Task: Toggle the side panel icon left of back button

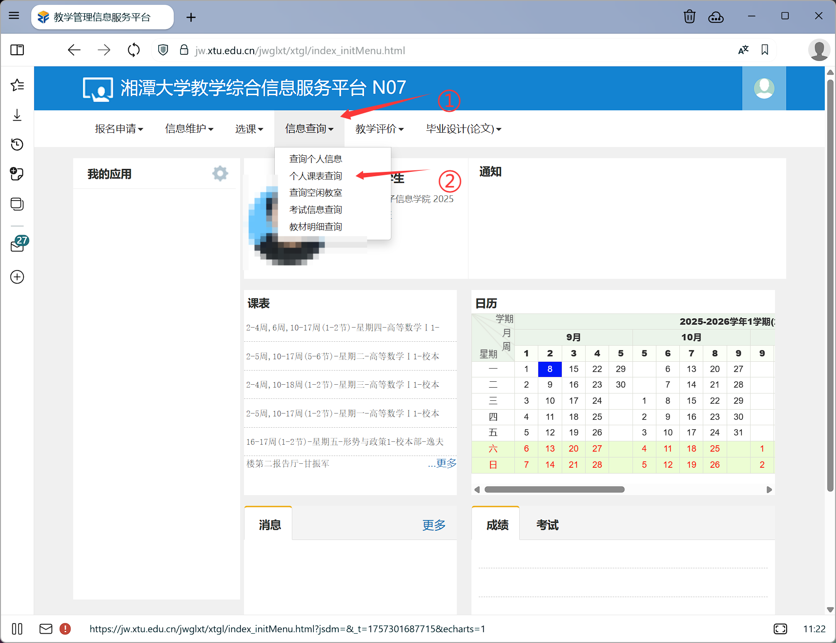Action: tap(17, 50)
